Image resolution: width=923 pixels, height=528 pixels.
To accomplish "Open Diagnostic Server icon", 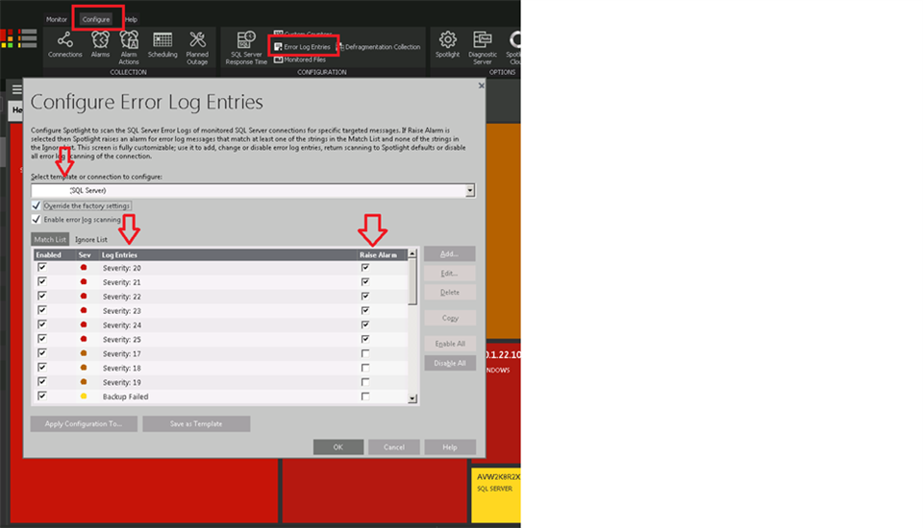I will [482, 48].
